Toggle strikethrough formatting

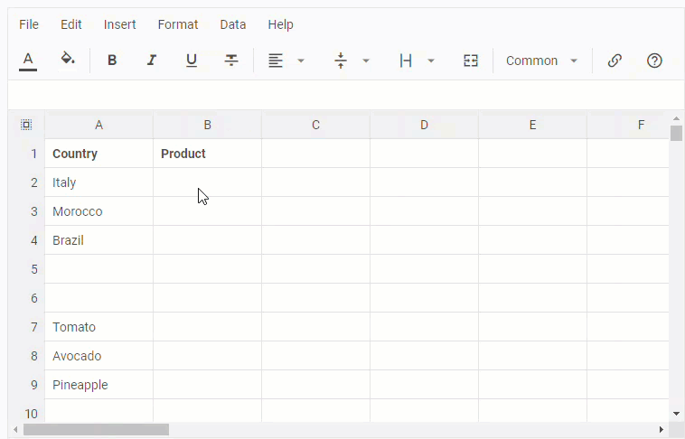click(231, 61)
